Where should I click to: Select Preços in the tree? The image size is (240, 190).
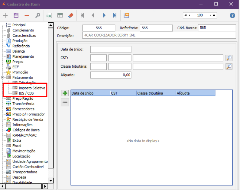[18, 62]
